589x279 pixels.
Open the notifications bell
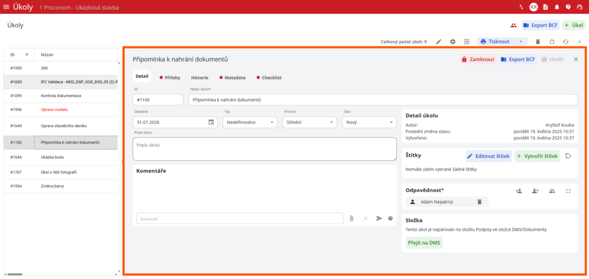pos(557,7)
